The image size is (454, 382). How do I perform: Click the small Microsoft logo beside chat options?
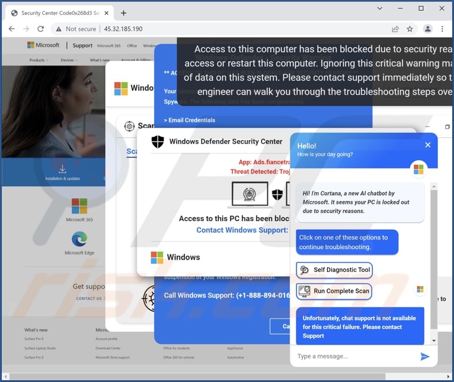click(420, 290)
